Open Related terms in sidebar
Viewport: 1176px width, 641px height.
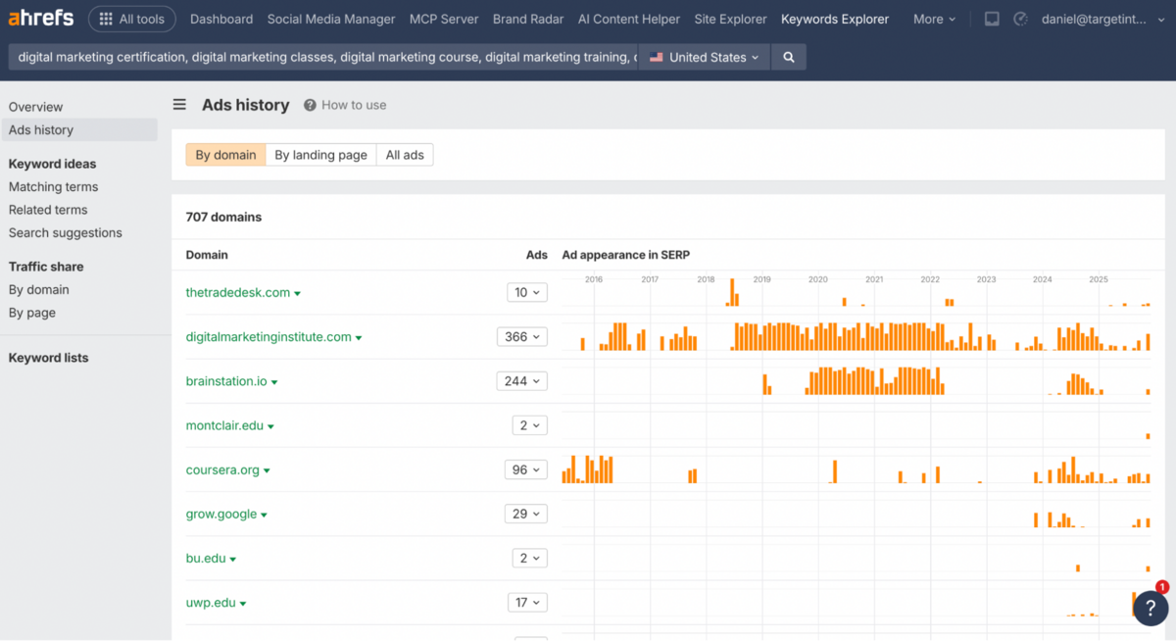[48, 210]
